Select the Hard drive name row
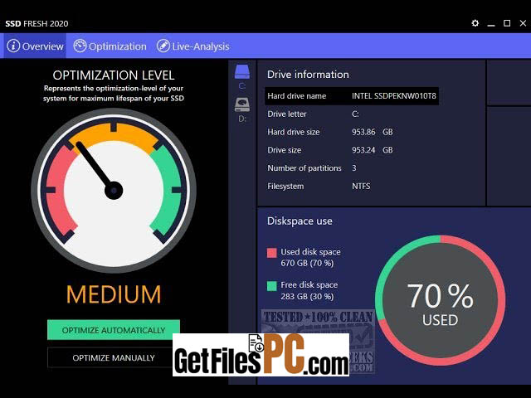Image resolution: width=531 pixels, height=398 pixels. (x=352, y=96)
